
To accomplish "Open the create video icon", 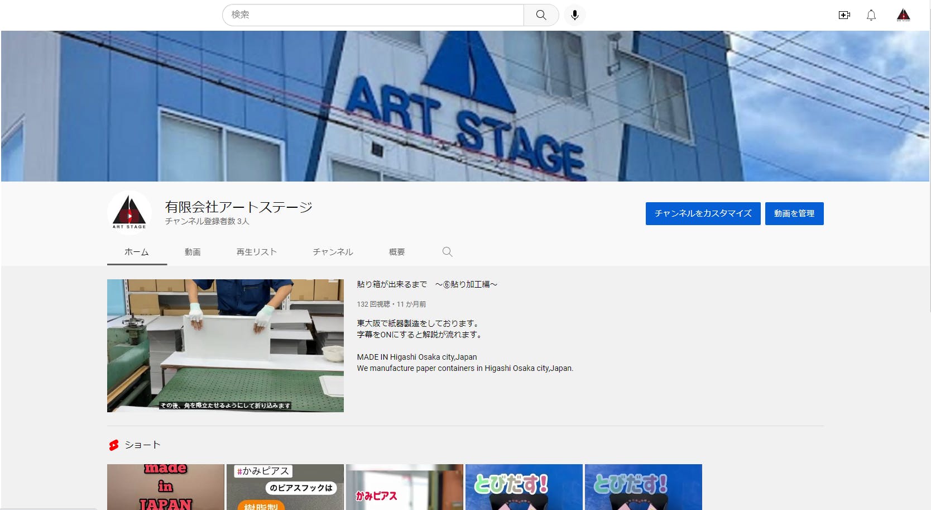I will [x=844, y=15].
